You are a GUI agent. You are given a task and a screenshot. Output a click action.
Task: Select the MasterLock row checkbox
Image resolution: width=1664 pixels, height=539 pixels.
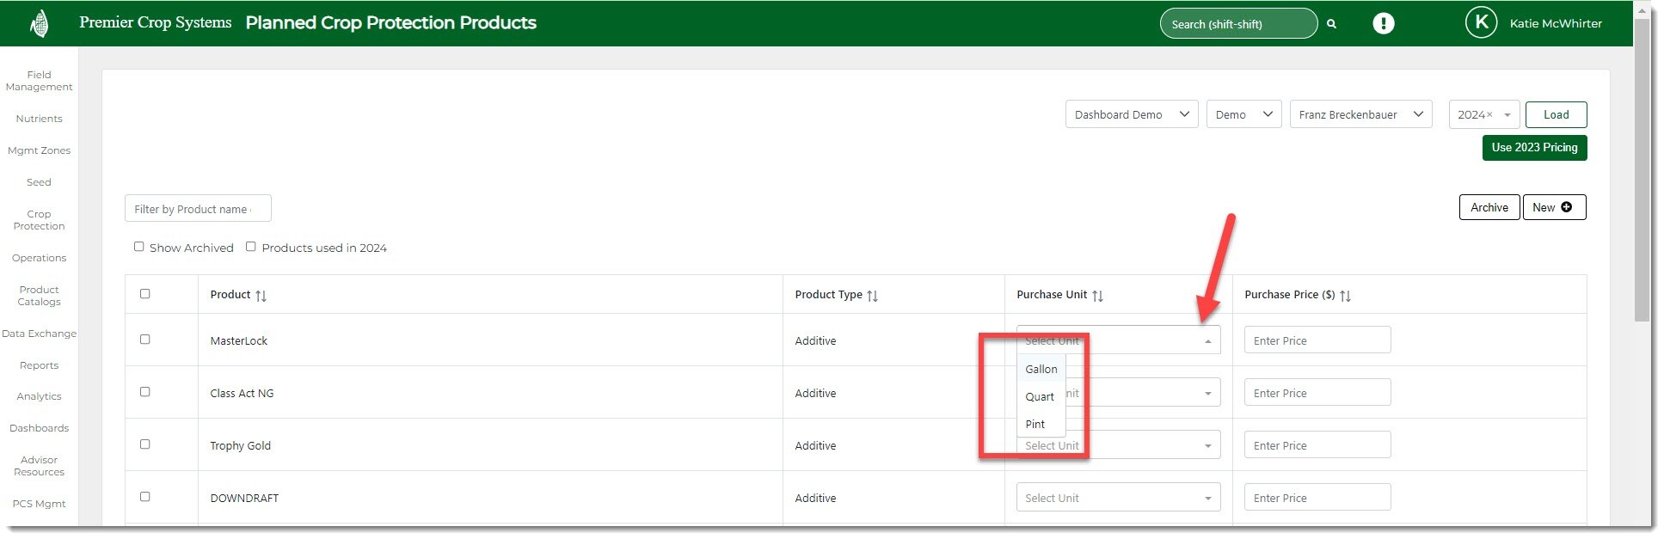(x=144, y=340)
